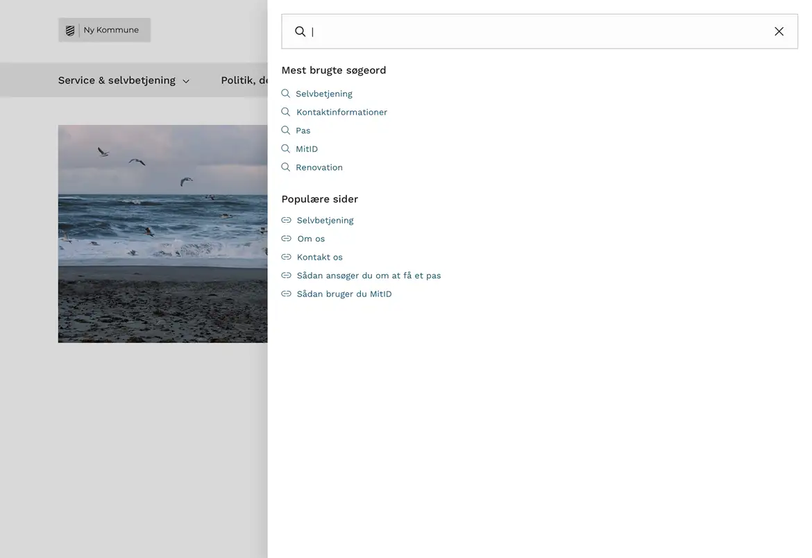Close the search panel with the X icon
The image size is (812, 558).
tap(779, 32)
